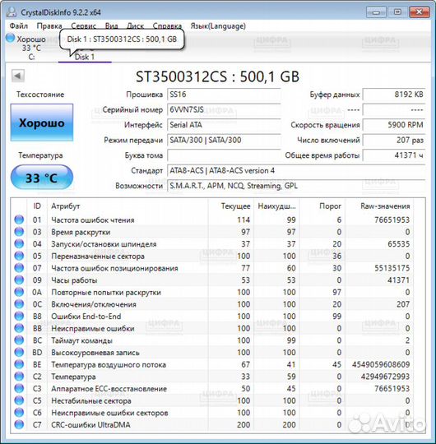
Task: Click raw value 65535 in row 04
Action: [399, 244]
